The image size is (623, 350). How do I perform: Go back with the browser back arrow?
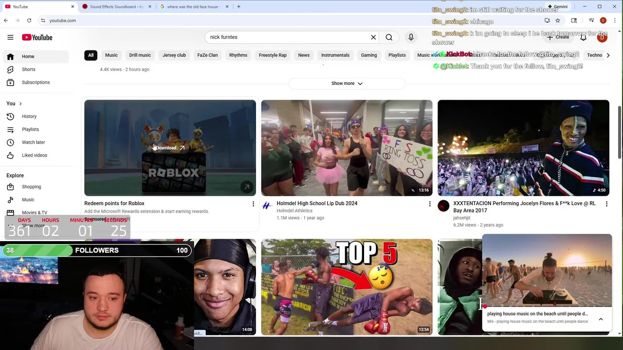pos(6,20)
